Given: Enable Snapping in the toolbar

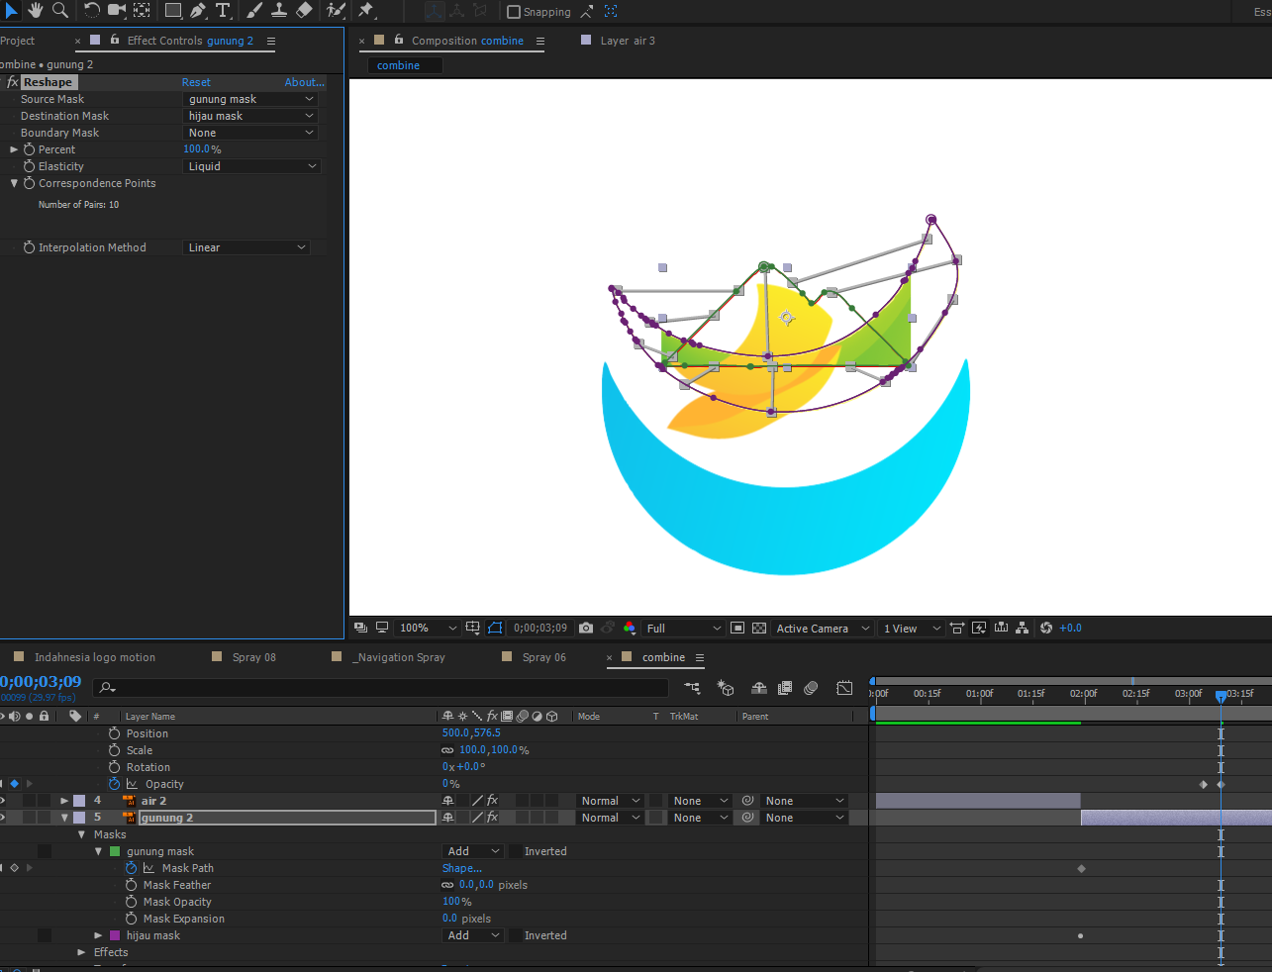Looking at the screenshot, I should pyautogui.click(x=514, y=12).
